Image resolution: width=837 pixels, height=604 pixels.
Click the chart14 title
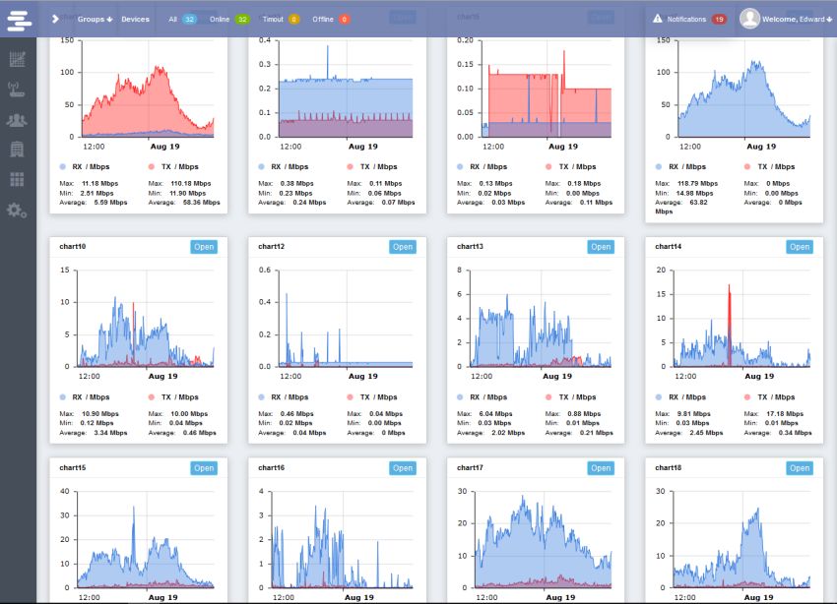point(669,246)
